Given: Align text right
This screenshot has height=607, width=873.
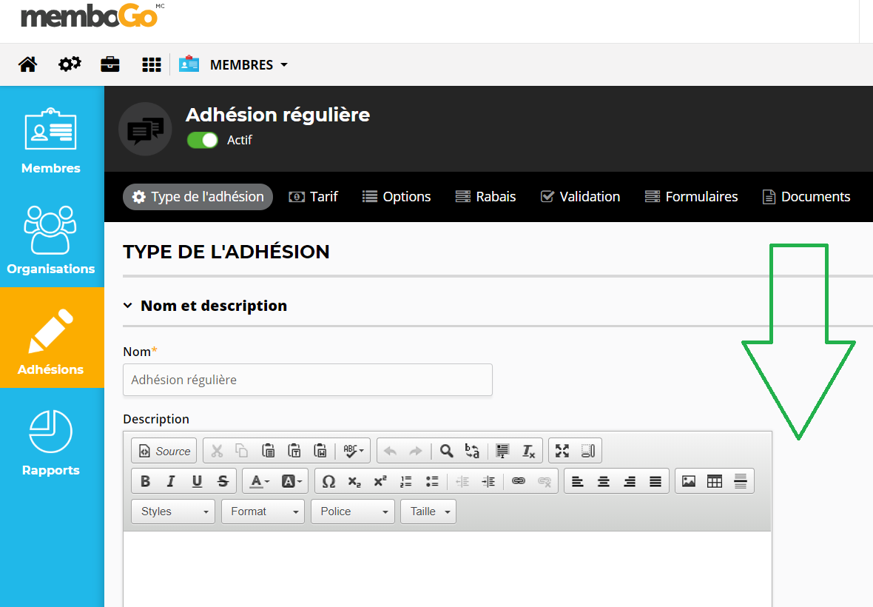Looking at the screenshot, I should pyautogui.click(x=630, y=481).
